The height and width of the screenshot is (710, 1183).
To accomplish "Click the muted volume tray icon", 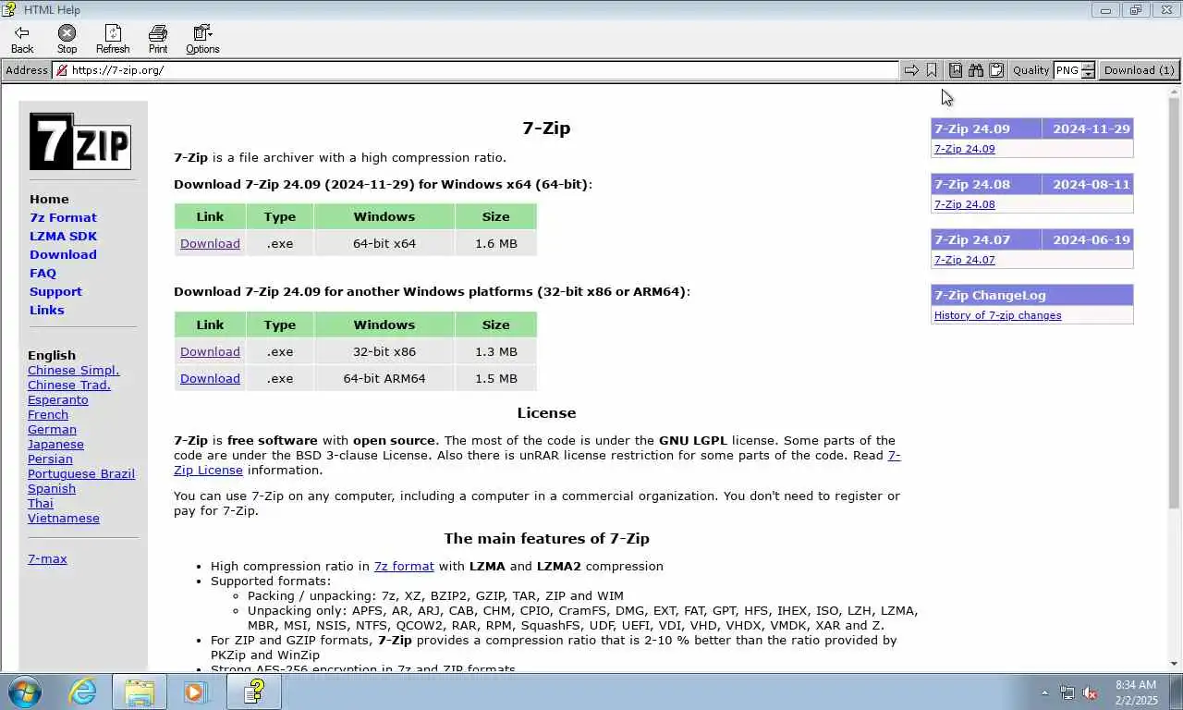I will tap(1090, 692).
